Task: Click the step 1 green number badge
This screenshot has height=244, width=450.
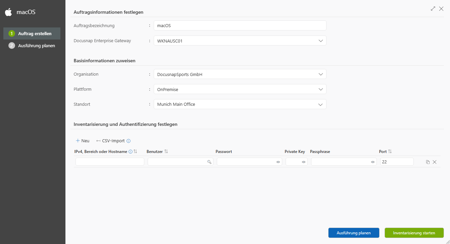Action: [12, 33]
